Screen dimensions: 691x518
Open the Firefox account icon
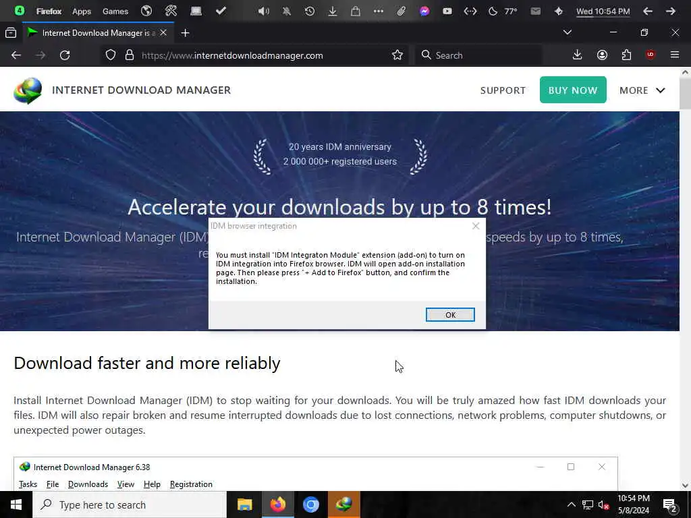602,55
